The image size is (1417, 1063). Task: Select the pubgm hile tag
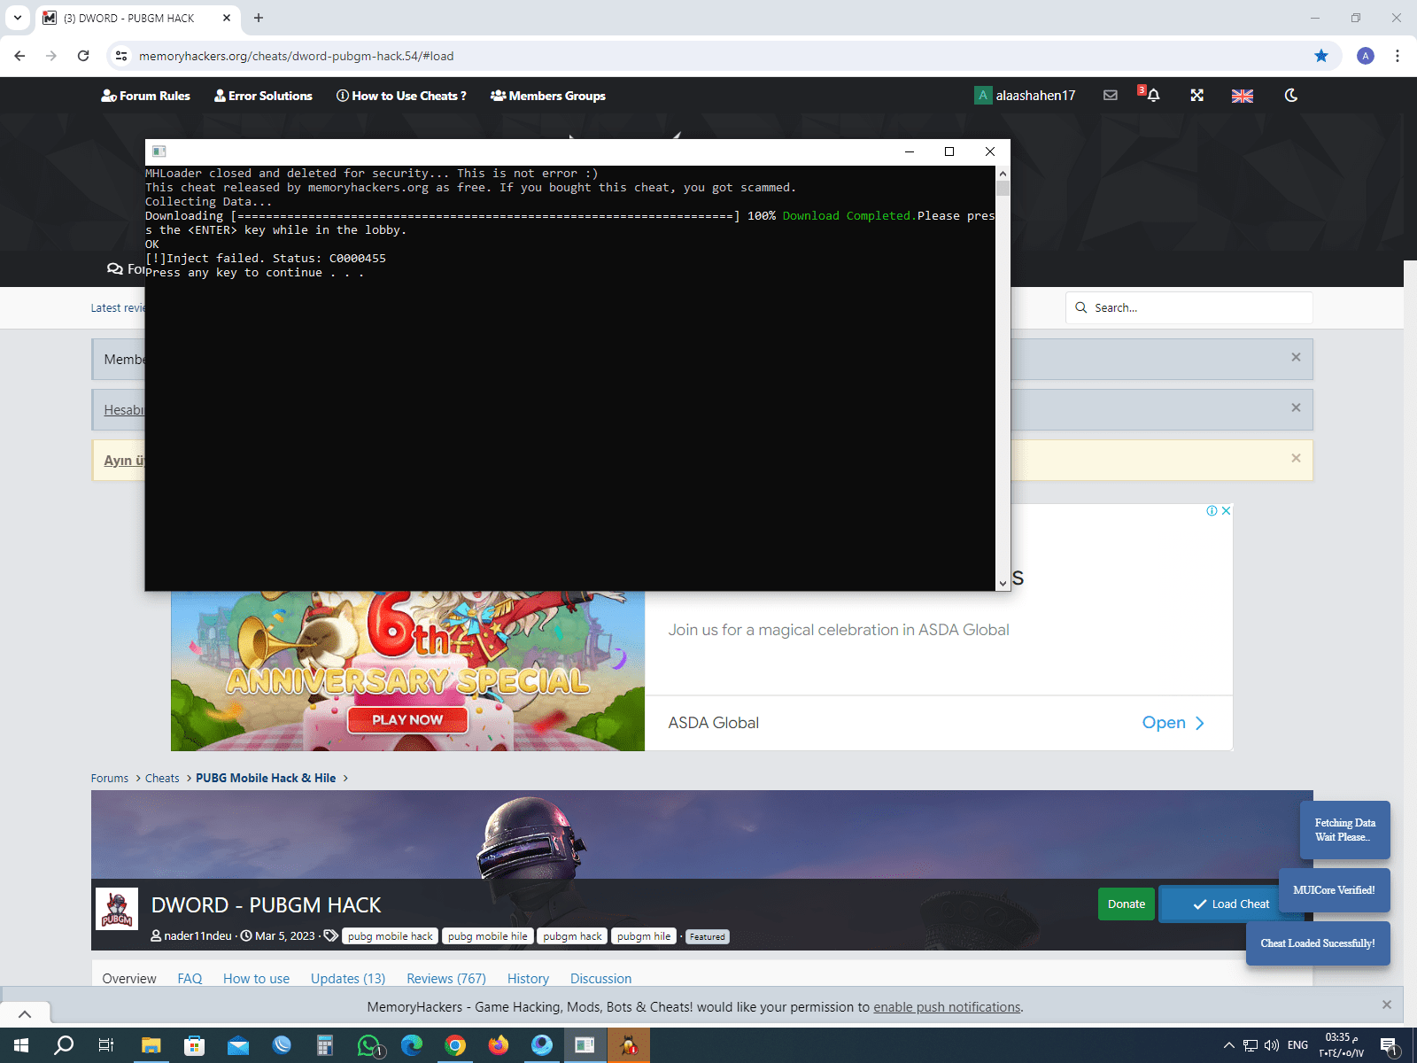(x=644, y=936)
